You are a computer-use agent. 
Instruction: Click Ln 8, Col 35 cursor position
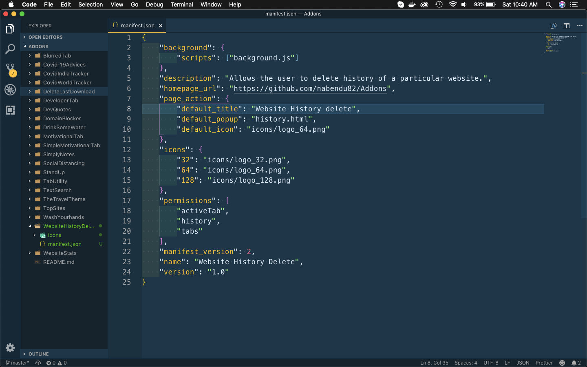(434, 363)
